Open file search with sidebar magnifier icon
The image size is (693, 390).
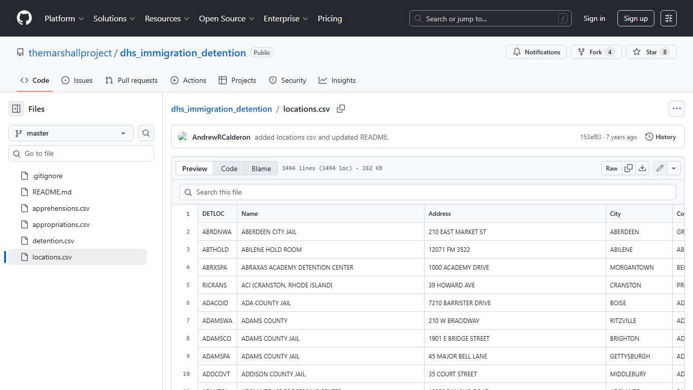coord(146,133)
